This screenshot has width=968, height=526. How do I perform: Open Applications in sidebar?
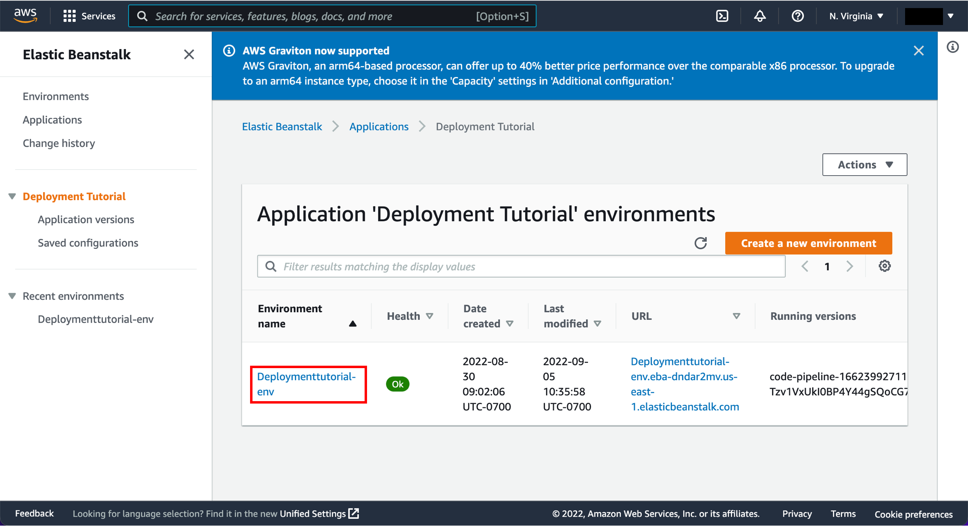(52, 120)
